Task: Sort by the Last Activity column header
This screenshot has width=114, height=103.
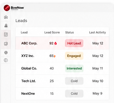Action: (97, 32)
